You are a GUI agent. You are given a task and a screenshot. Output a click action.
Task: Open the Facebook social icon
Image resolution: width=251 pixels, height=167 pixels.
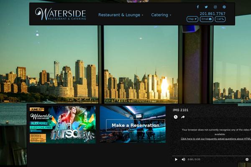[x=198, y=7]
